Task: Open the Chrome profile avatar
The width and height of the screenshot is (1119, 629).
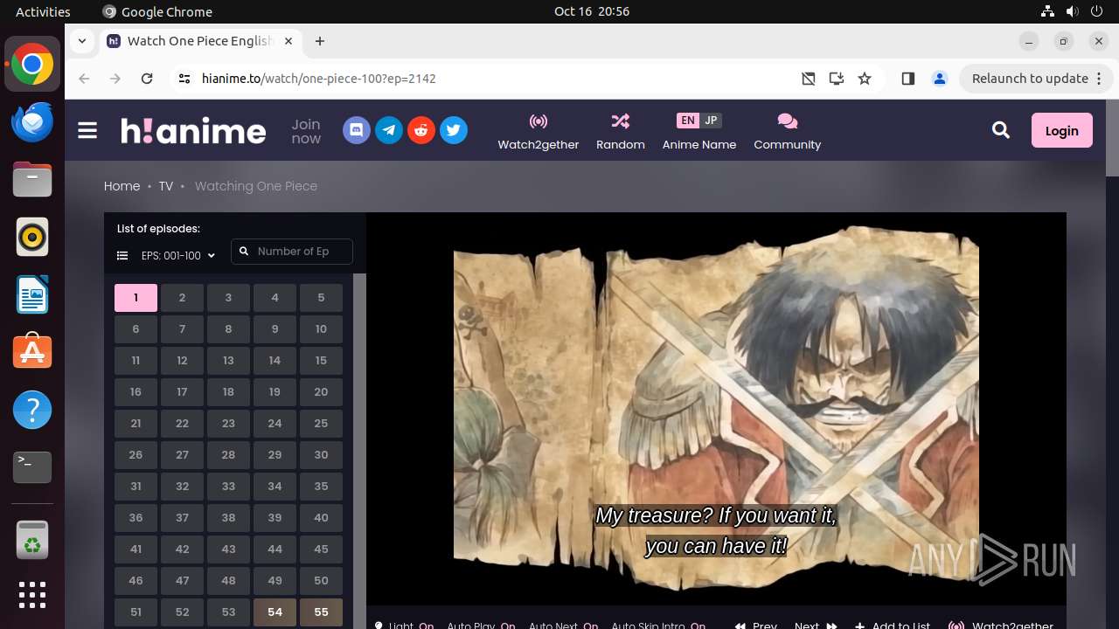Action: click(x=940, y=79)
